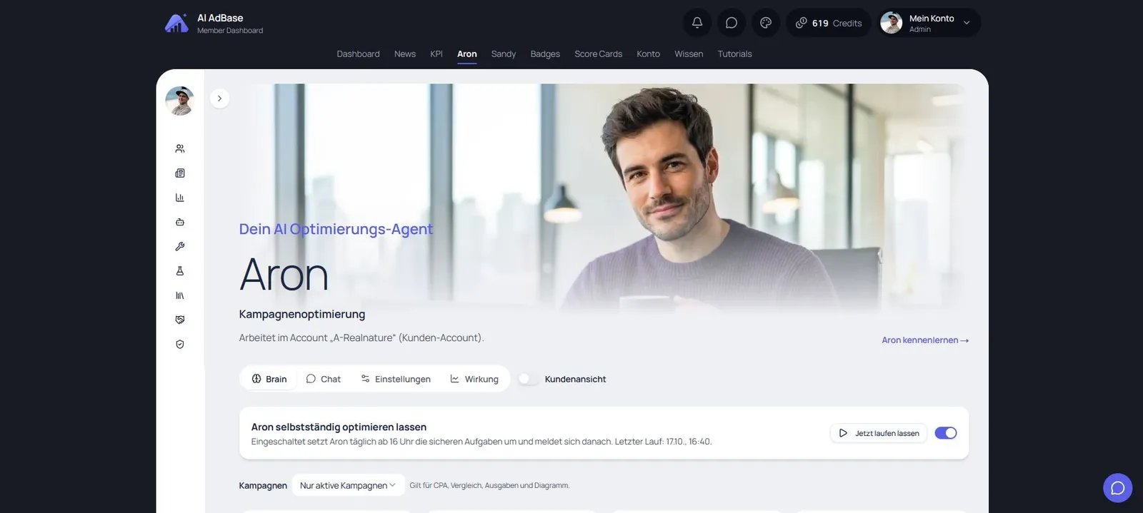
Task: Open the Mein Konto dropdown
Action: coord(929,23)
